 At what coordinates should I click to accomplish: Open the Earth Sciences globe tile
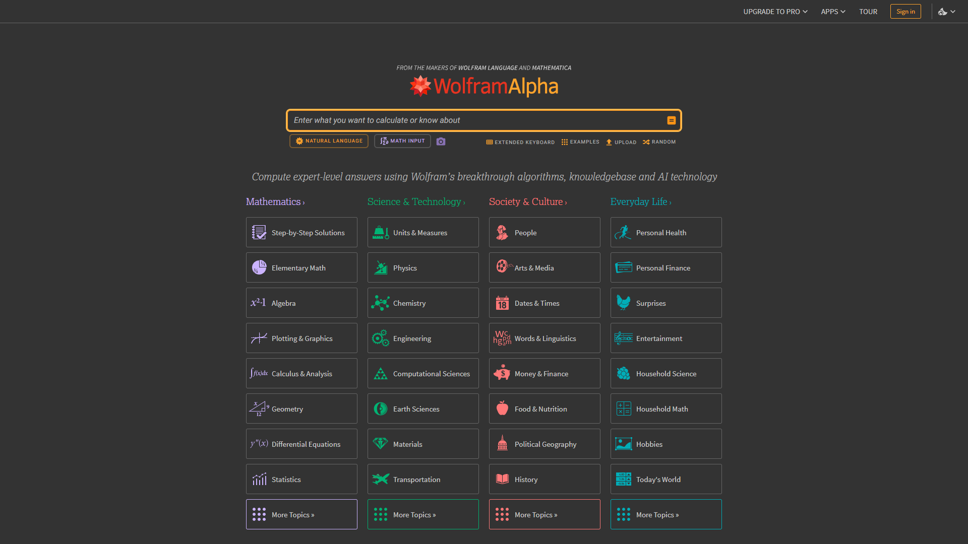[x=423, y=409]
